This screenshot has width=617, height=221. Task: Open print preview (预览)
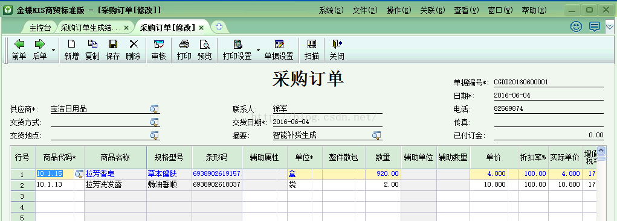(205, 50)
